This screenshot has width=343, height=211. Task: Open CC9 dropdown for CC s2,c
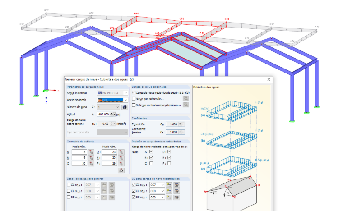point(157,197)
